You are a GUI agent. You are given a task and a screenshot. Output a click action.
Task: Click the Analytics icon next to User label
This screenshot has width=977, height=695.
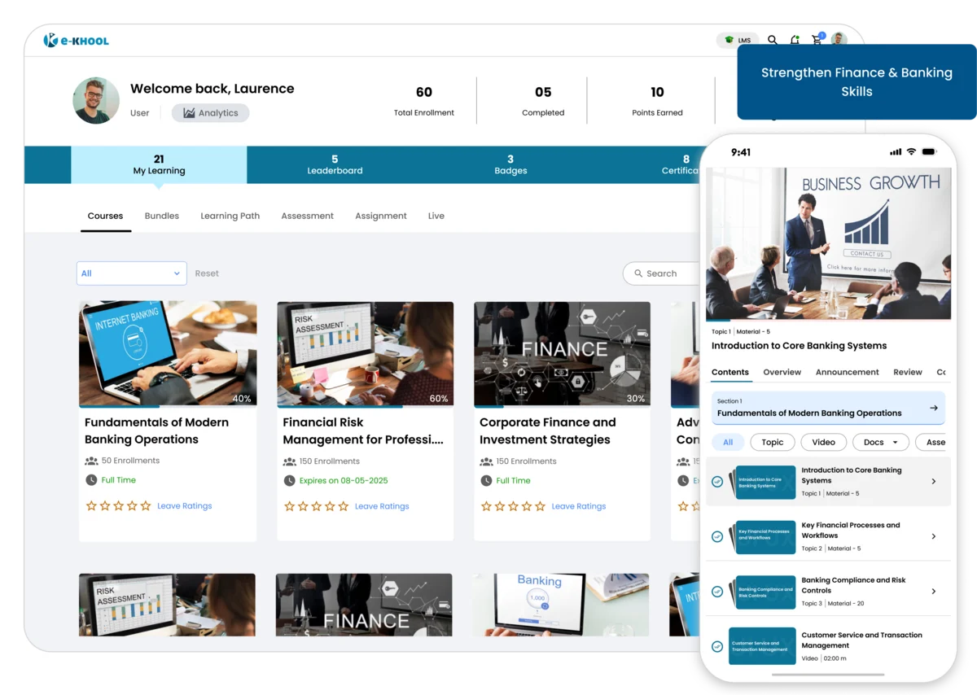pyautogui.click(x=189, y=112)
